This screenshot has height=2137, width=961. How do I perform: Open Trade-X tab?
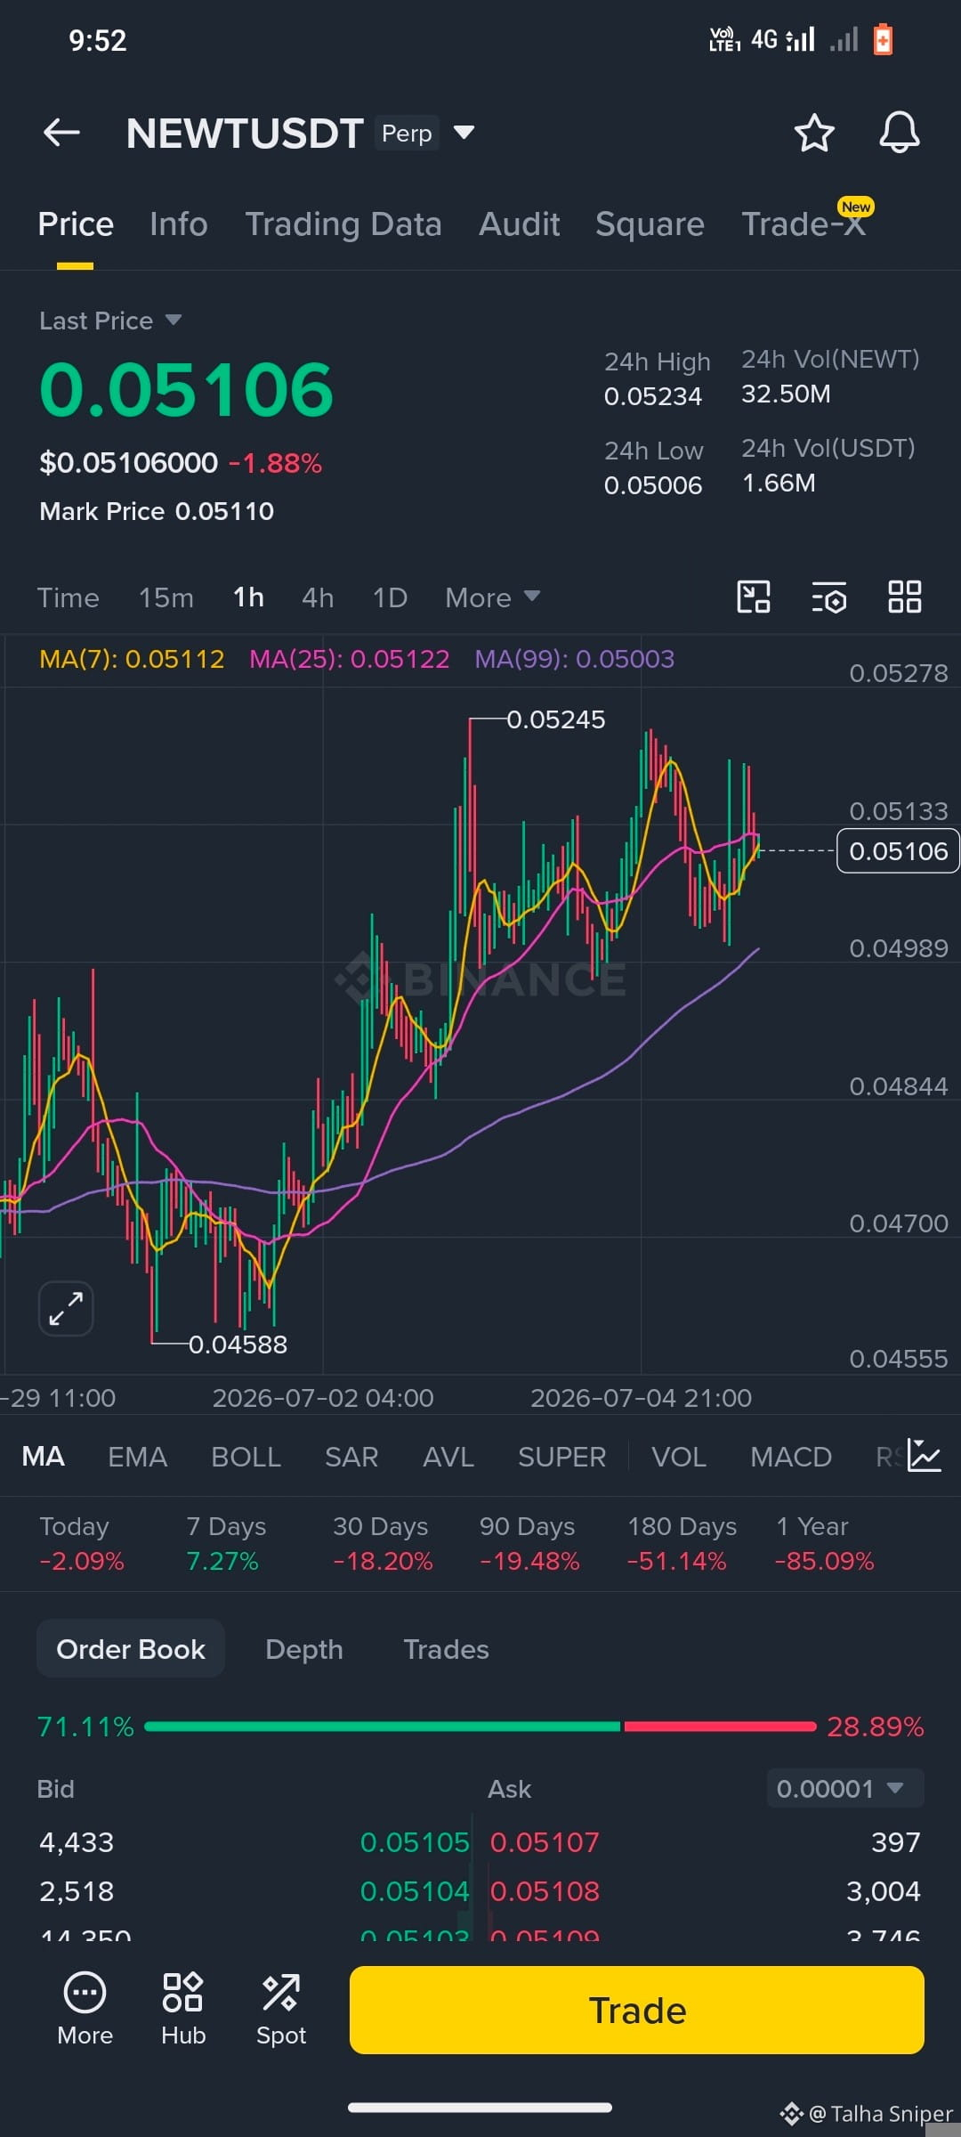804,224
